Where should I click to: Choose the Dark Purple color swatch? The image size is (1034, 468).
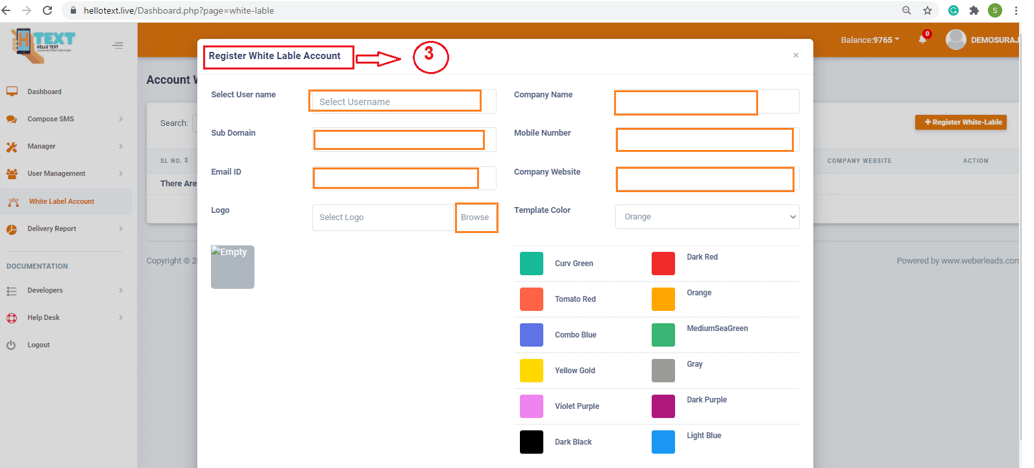(663, 406)
